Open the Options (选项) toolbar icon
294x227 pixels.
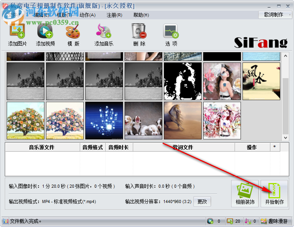171,31
